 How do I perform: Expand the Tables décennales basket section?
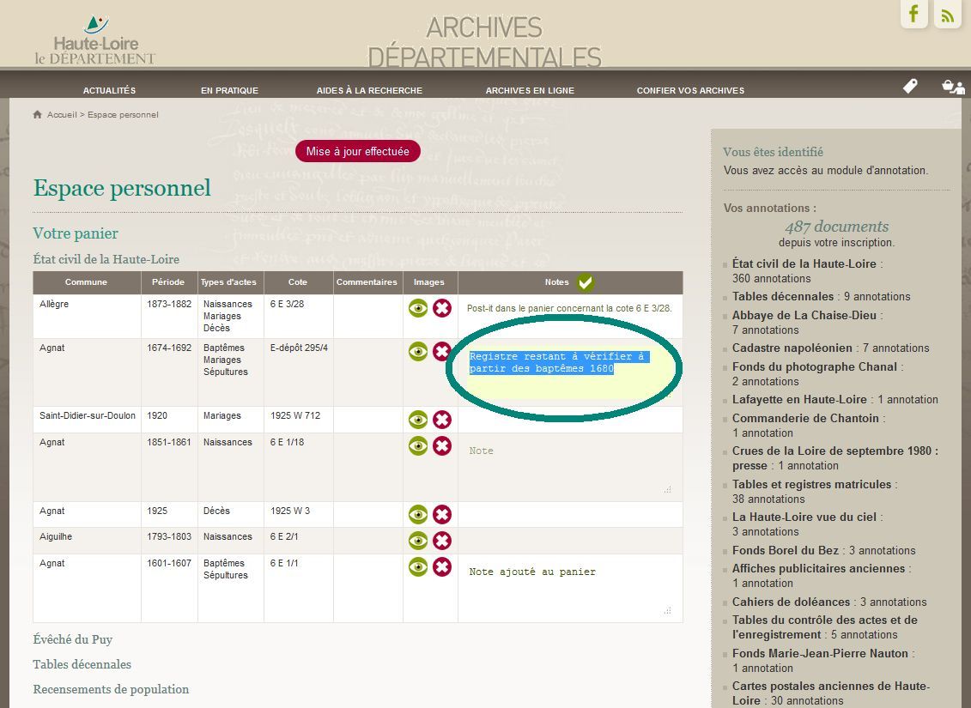[82, 664]
